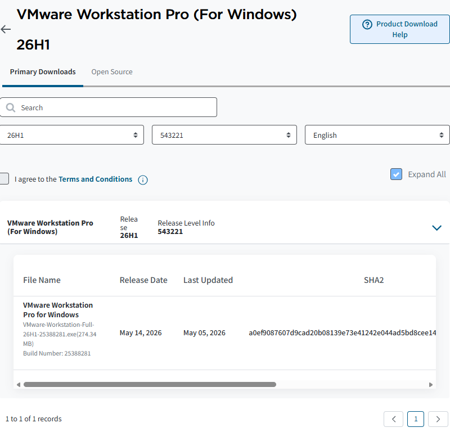450x432 pixels.
Task: Click the horizontal scrollbar thumb in table
Action: point(150,385)
